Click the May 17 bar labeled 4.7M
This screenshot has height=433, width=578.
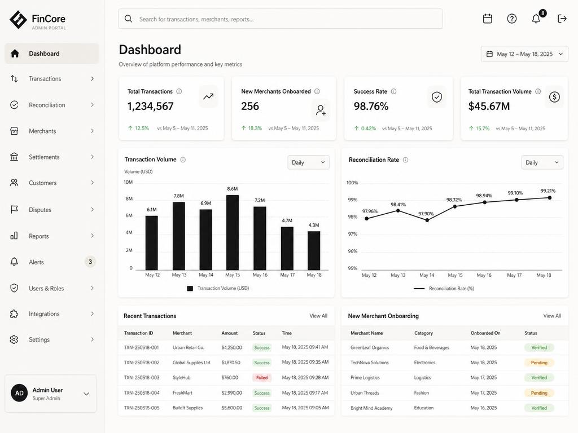coord(287,248)
